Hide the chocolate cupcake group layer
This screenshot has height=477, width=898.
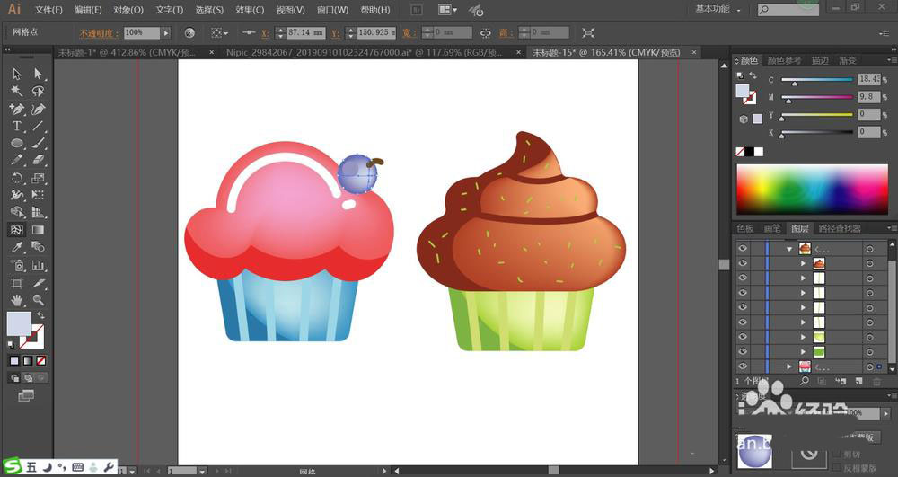tap(743, 249)
